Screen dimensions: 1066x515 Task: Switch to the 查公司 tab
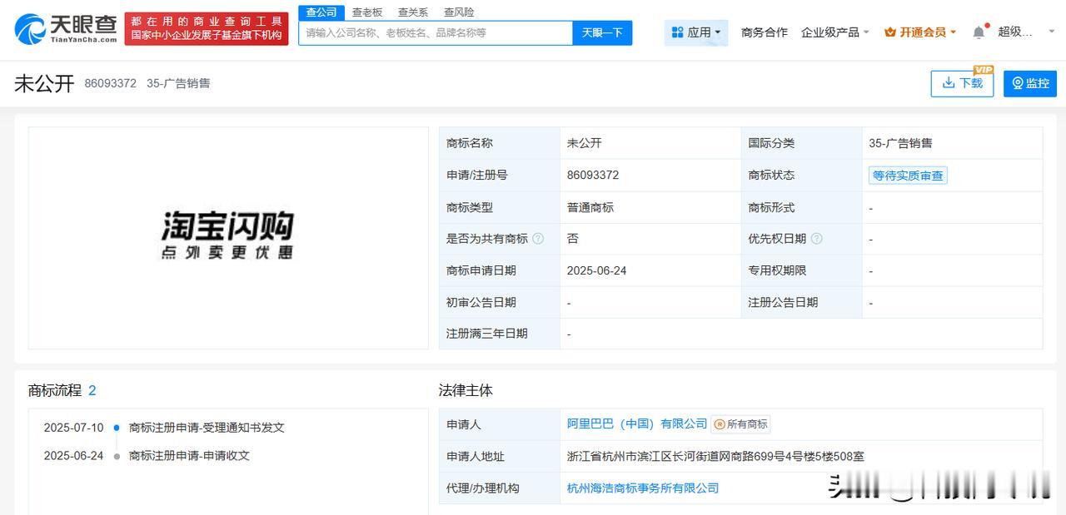coord(321,12)
